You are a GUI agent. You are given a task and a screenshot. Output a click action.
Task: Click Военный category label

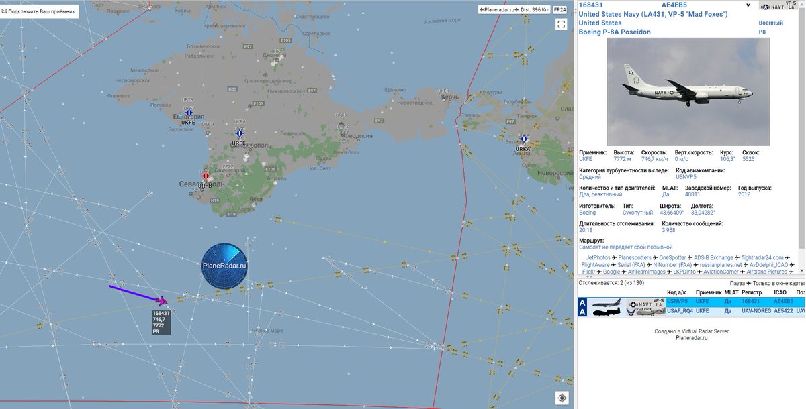[x=770, y=23]
